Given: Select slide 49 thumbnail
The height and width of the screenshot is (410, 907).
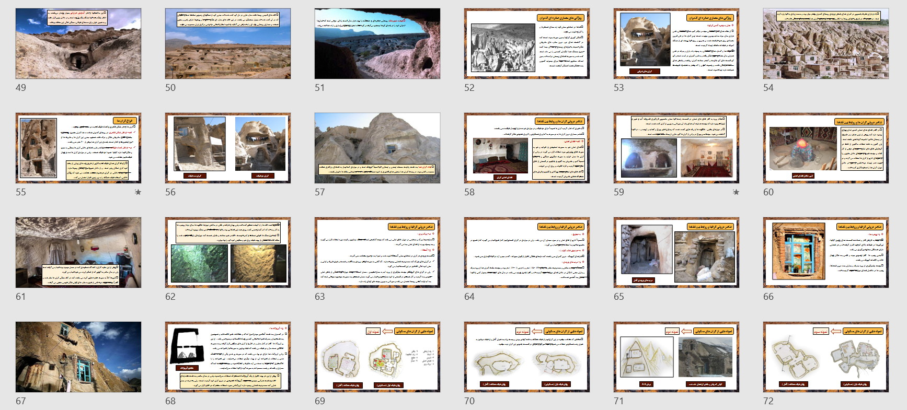Looking at the screenshot, I should pos(78,44).
